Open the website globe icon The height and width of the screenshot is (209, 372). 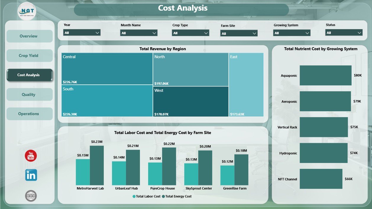[x=31, y=196]
